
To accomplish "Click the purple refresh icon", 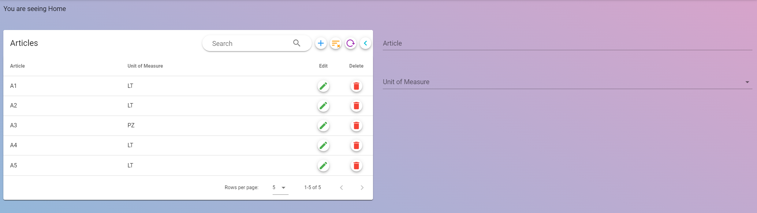I will pyautogui.click(x=351, y=43).
